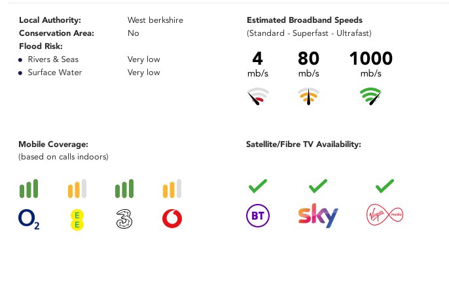Click the West berkshire local authority value
Image resolution: width=449 pixels, height=285 pixels.
[x=155, y=20]
